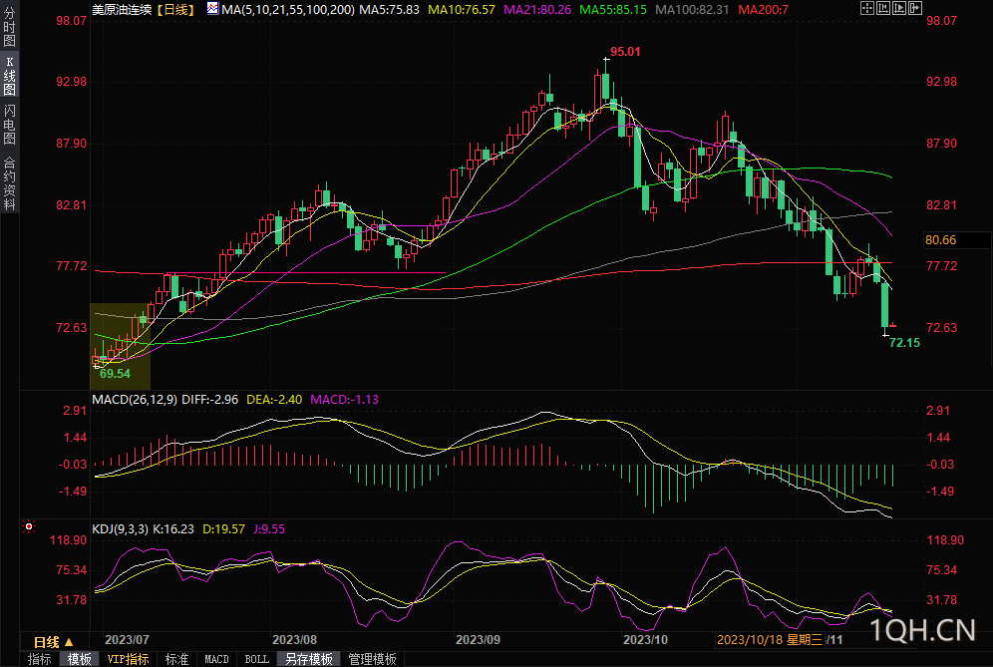Screen dimensions: 993x667
Task: Click the MA indicator chart icon
Action: [x=213, y=8]
